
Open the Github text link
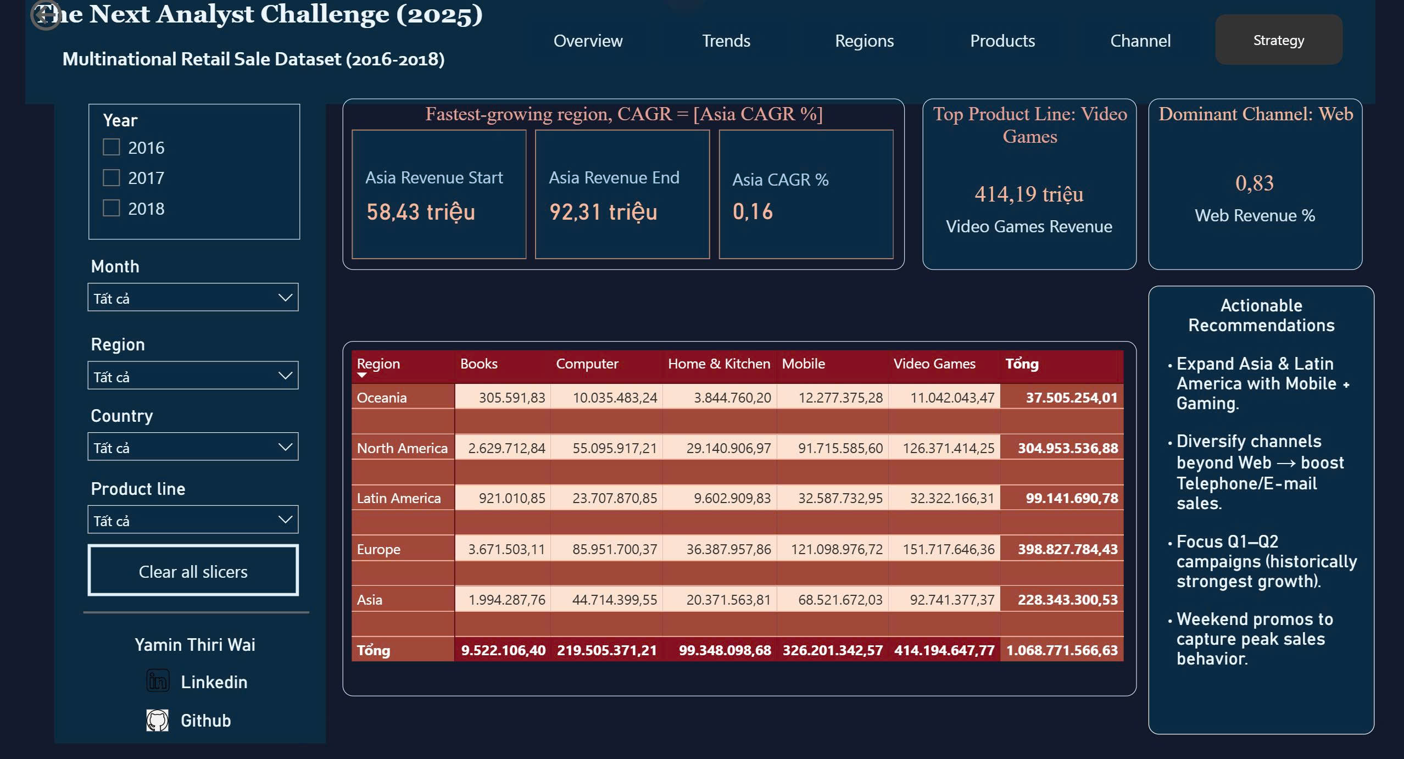click(x=206, y=720)
